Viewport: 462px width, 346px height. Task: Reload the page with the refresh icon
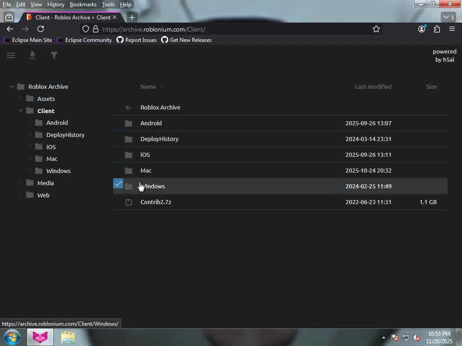41,29
